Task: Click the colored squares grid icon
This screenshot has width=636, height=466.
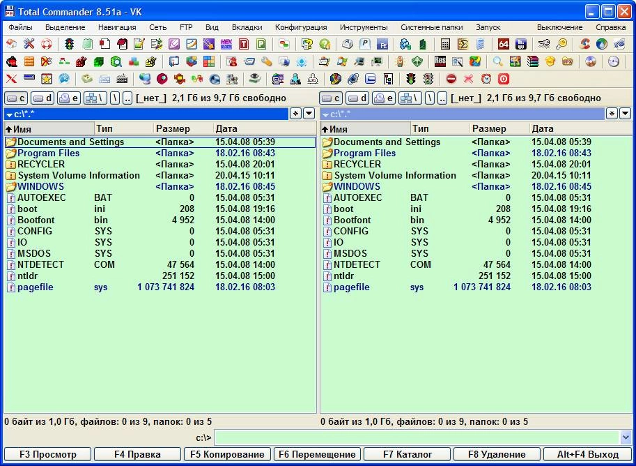Action: pyautogui.click(x=209, y=61)
